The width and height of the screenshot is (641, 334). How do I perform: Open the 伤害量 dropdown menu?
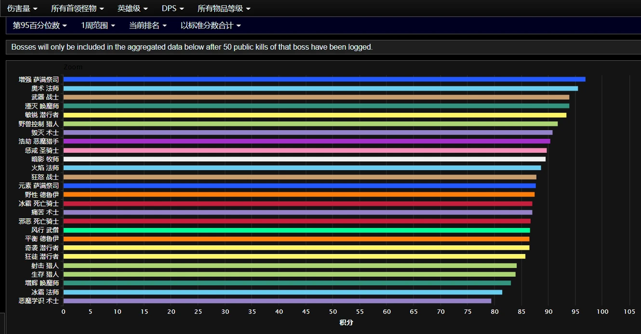coord(22,9)
